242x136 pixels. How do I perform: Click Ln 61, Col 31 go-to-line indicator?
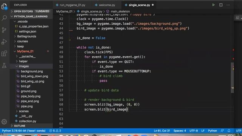(x=162, y=131)
